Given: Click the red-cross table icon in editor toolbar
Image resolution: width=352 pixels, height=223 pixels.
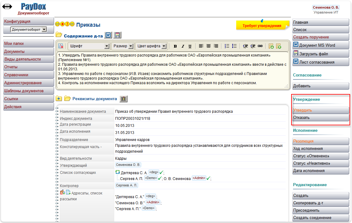Looking at the screenshot, I should 61,45.
